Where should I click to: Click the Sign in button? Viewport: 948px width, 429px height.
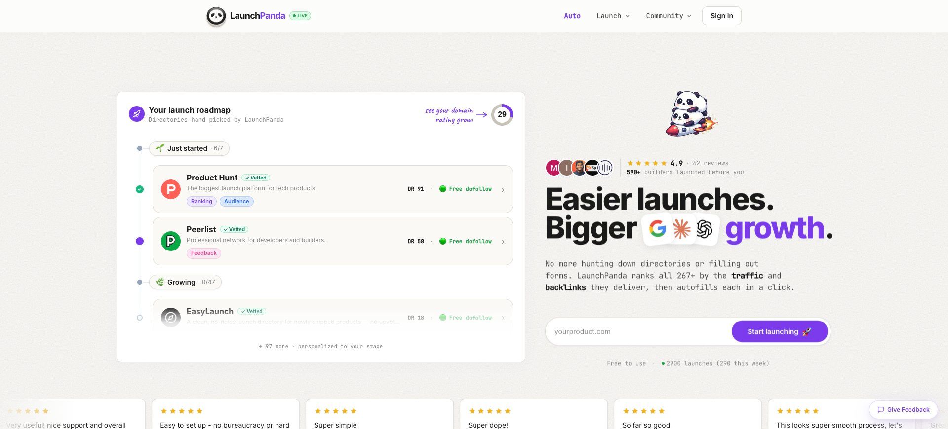point(722,16)
